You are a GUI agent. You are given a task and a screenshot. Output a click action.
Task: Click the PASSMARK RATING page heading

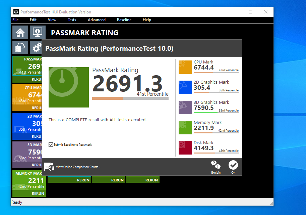tap(84, 33)
